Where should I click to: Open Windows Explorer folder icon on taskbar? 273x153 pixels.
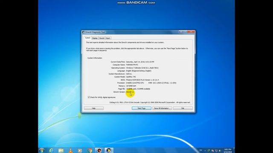click(x=61, y=150)
